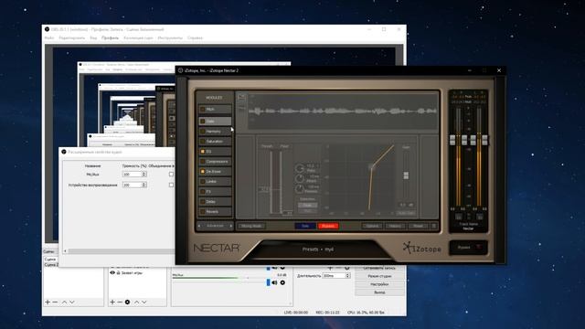The width and height of the screenshot is (585, 329).
Task: Move scene up arrow icon
Action: [64, 302]
